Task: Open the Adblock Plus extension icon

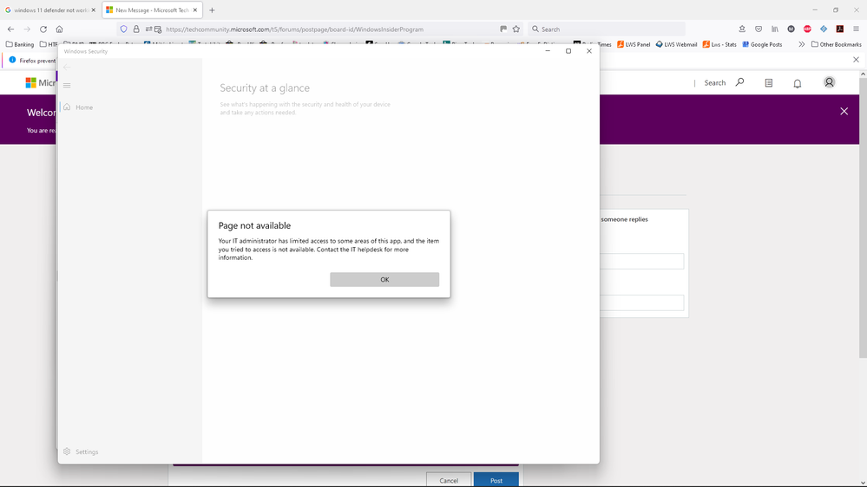Action: [x=807, y=29]
